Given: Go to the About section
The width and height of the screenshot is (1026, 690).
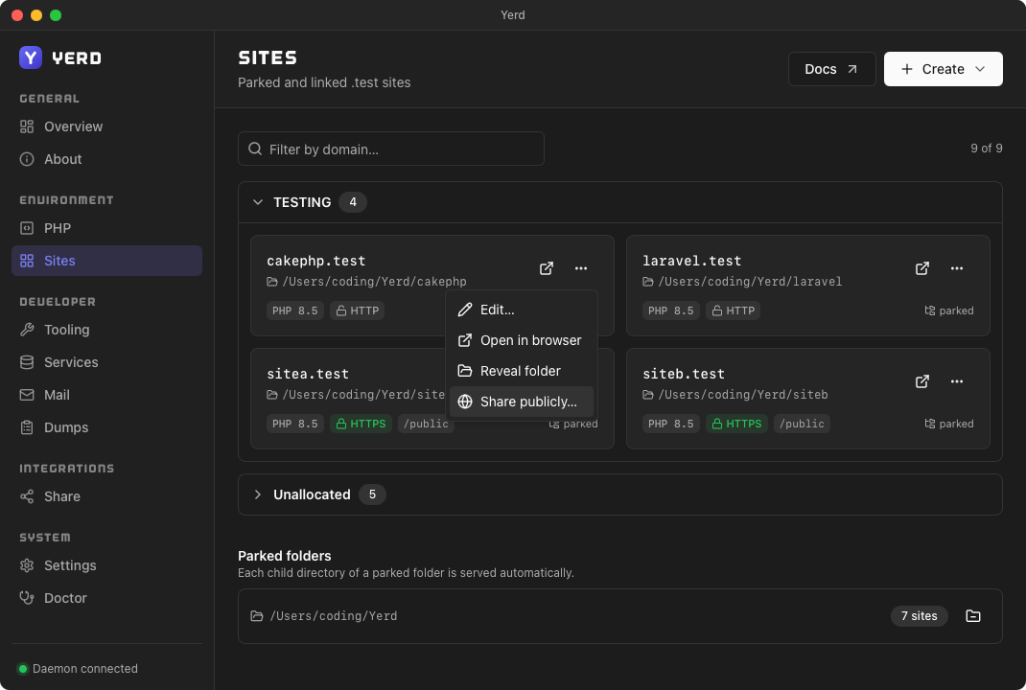Looking at the screenshot, I should (x=106, y=159).
